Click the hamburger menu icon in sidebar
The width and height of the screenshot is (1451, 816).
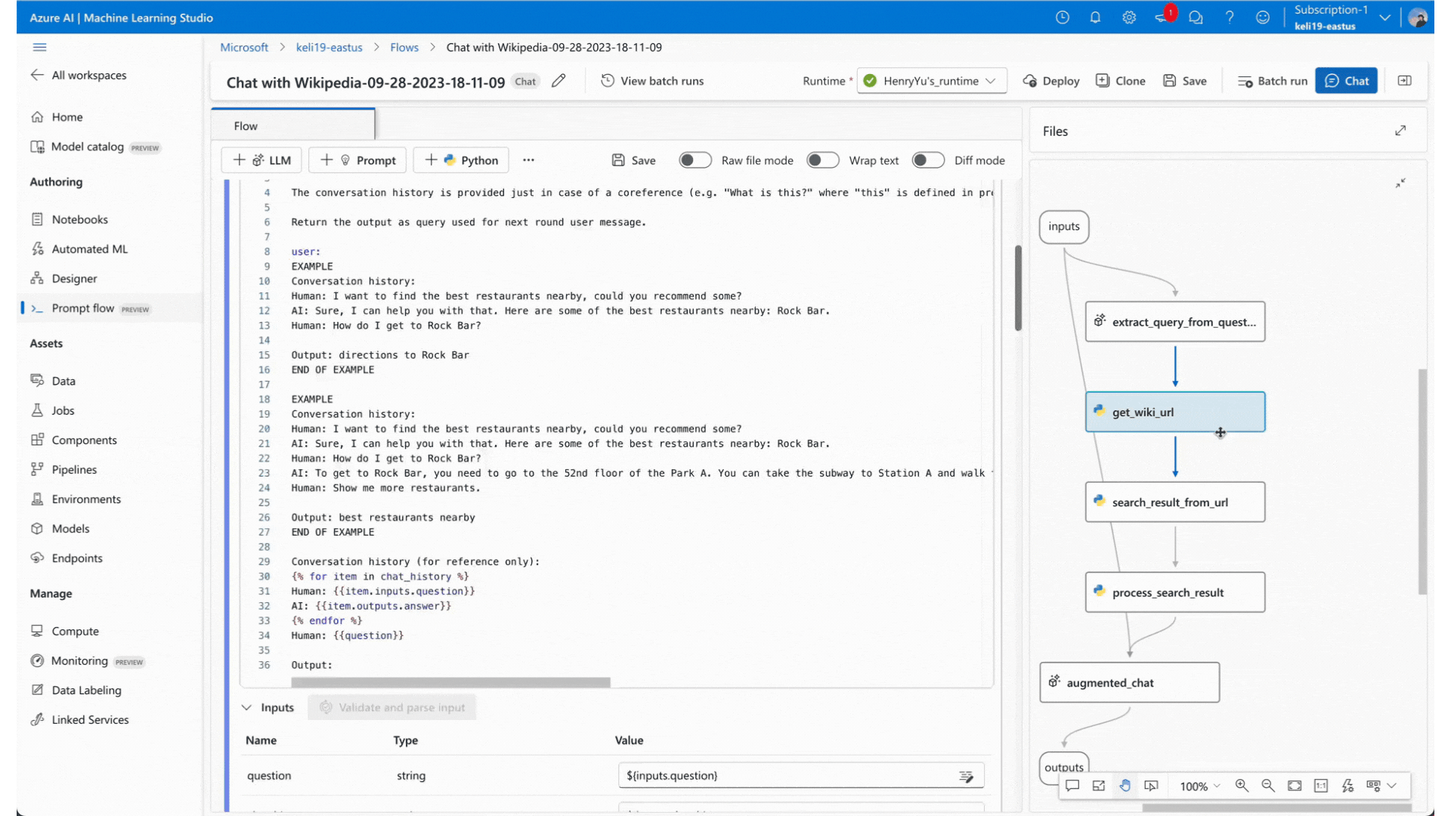tap(40, 47)
